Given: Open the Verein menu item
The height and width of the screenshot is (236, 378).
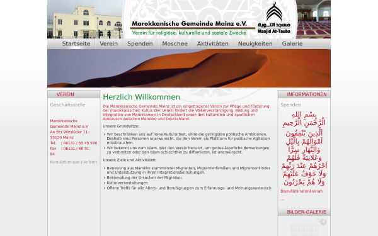Looking at the screenshot, I should [108, 43].
